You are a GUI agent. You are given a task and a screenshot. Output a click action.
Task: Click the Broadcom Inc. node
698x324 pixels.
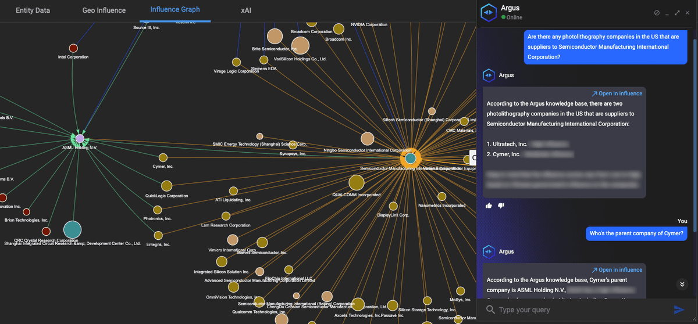click(x=339, y=29)
